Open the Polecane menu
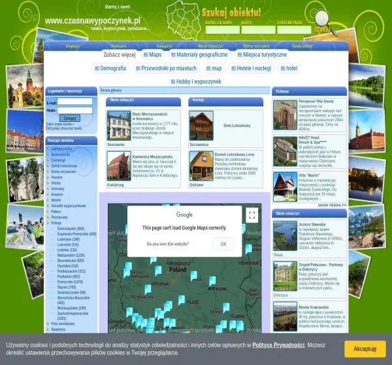This screenshot has width=392, height=365. [x=118, y=46]
